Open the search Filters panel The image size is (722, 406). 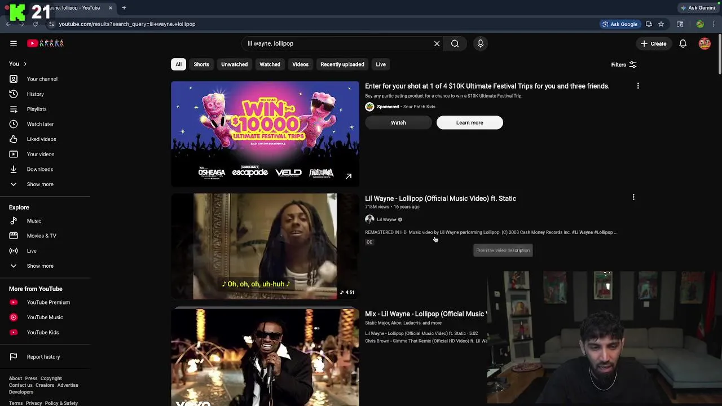pyautogui.click(x=624, y=65)
